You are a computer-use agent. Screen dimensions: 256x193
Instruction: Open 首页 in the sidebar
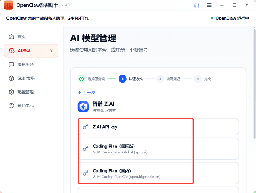point(31,37)
